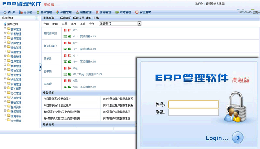Screen dimensions: 260x149
Task: Switch to the 今日 period tab
Action: click(46, 24)
